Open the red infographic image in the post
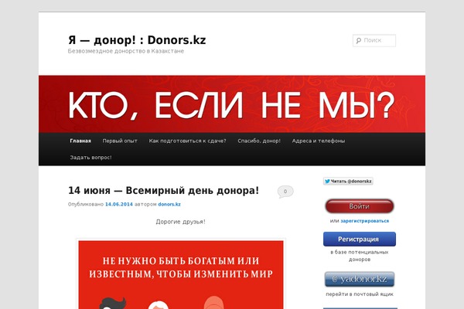The image size is (464, 309). [x=181, y=274]
